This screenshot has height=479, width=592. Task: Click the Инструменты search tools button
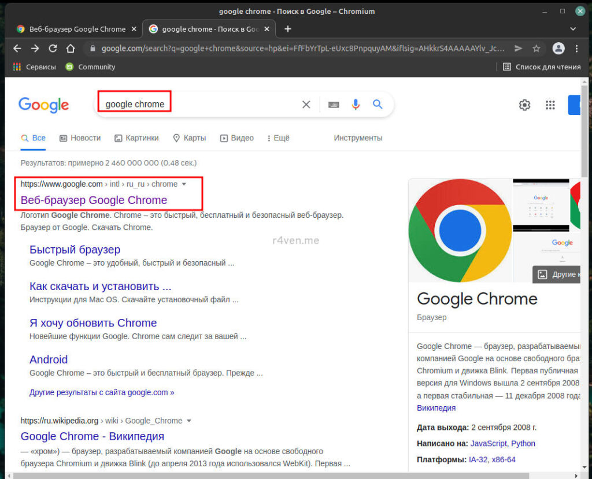click(358, 138)
